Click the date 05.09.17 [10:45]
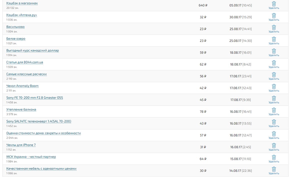This screenshot has width=300, height=179. [240, 5]
